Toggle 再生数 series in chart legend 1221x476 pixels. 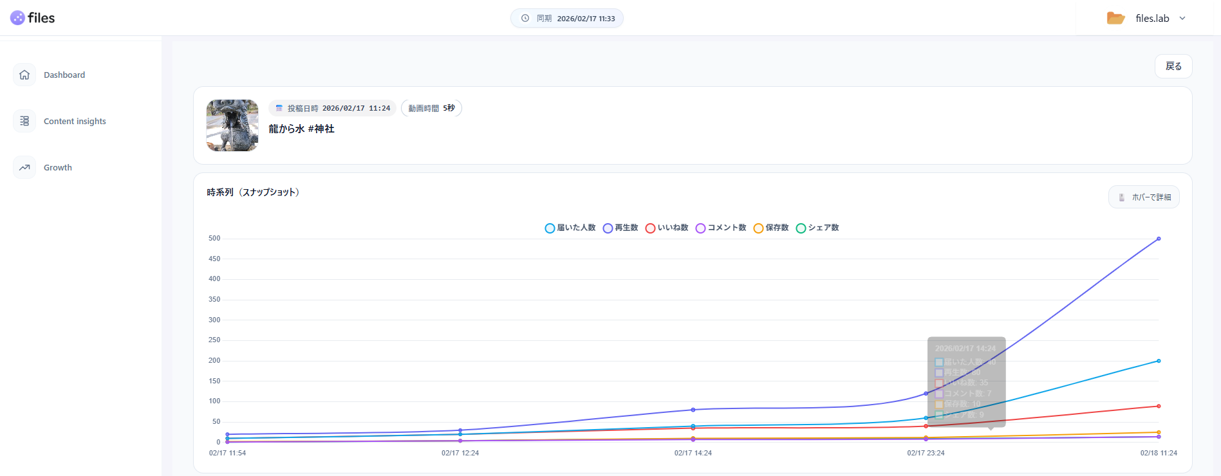pyautogui.click(x=620, y=228)
